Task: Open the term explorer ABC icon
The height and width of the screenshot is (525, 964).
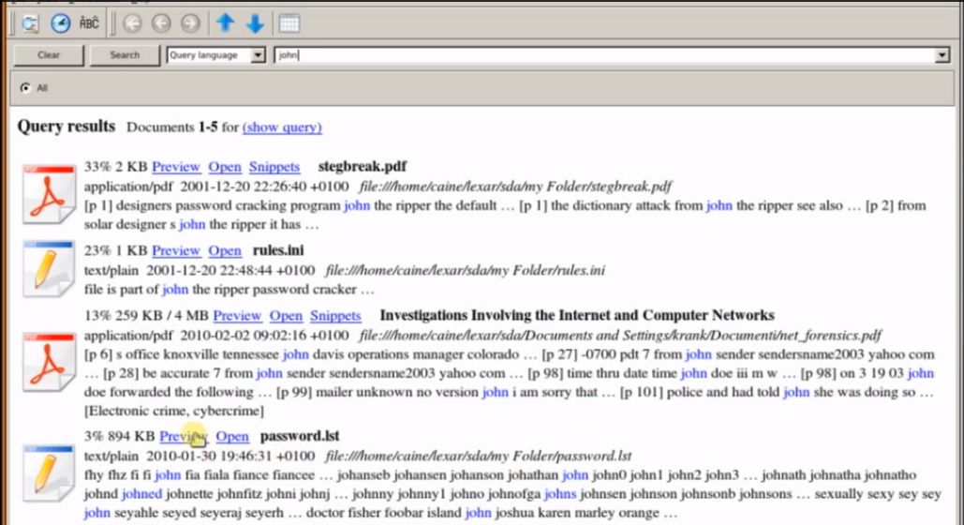Action: [89, 23]
